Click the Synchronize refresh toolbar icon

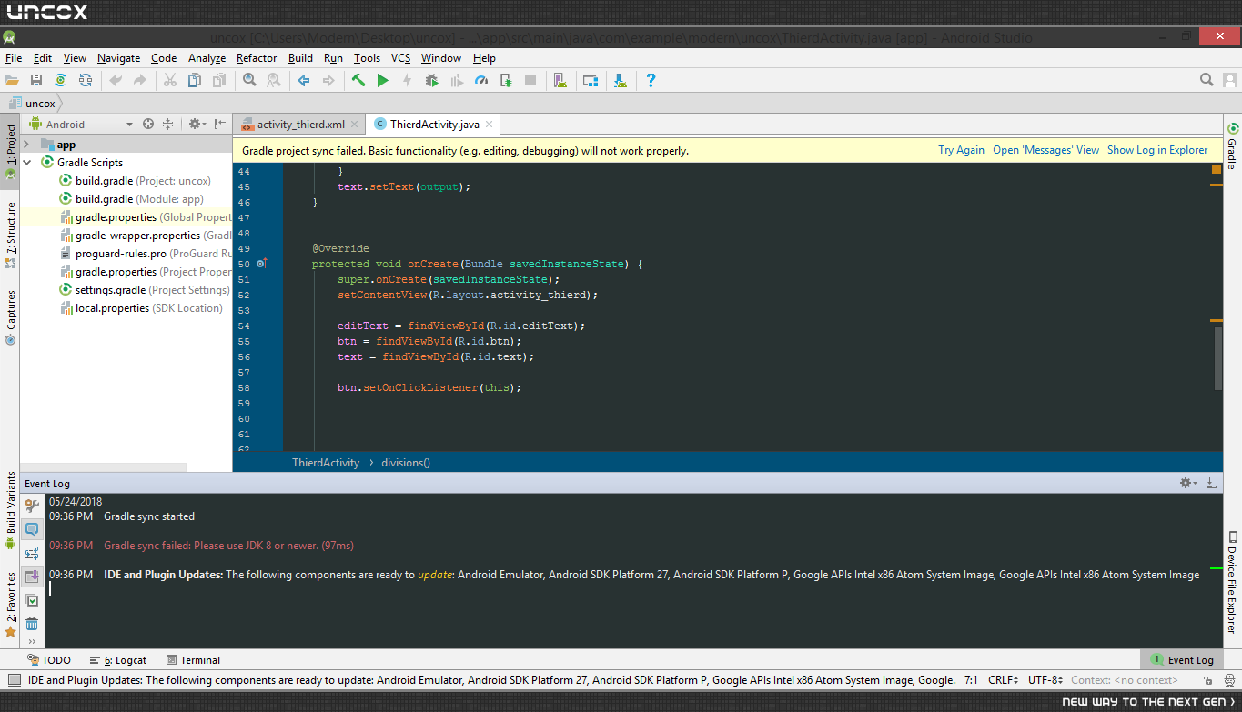pos(85,81)
